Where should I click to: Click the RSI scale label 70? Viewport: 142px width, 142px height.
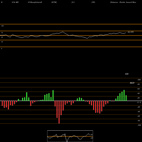(2, 33)
